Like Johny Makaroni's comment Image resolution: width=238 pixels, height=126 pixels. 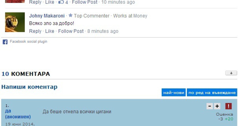(x=50, y=31)
